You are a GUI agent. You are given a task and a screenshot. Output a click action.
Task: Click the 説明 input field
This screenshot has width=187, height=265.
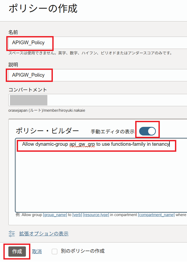[98, 75]
